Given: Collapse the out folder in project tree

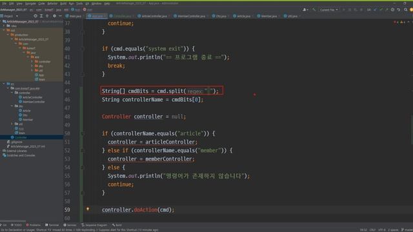Looking at the screenshot, I should coord(4,30).
